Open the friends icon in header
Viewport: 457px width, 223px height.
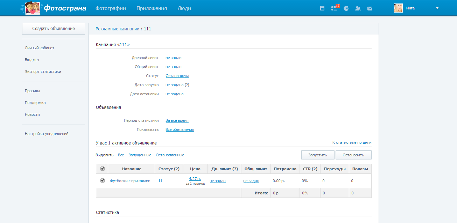[x=358, y=8]
